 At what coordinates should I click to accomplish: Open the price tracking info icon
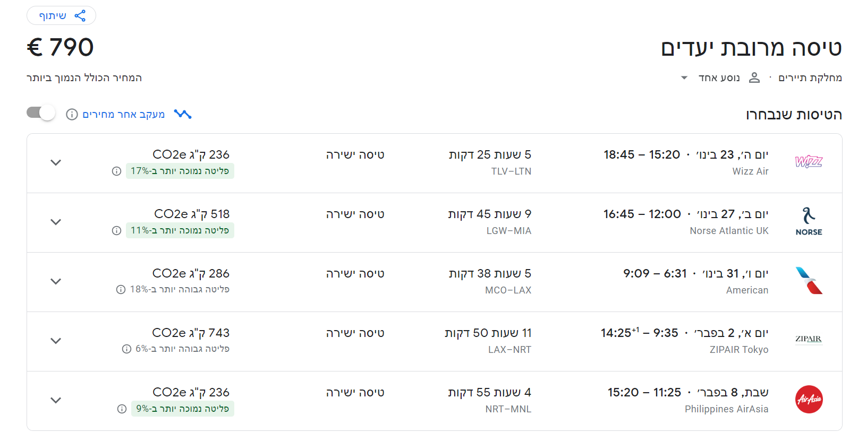tap(72, 115)
